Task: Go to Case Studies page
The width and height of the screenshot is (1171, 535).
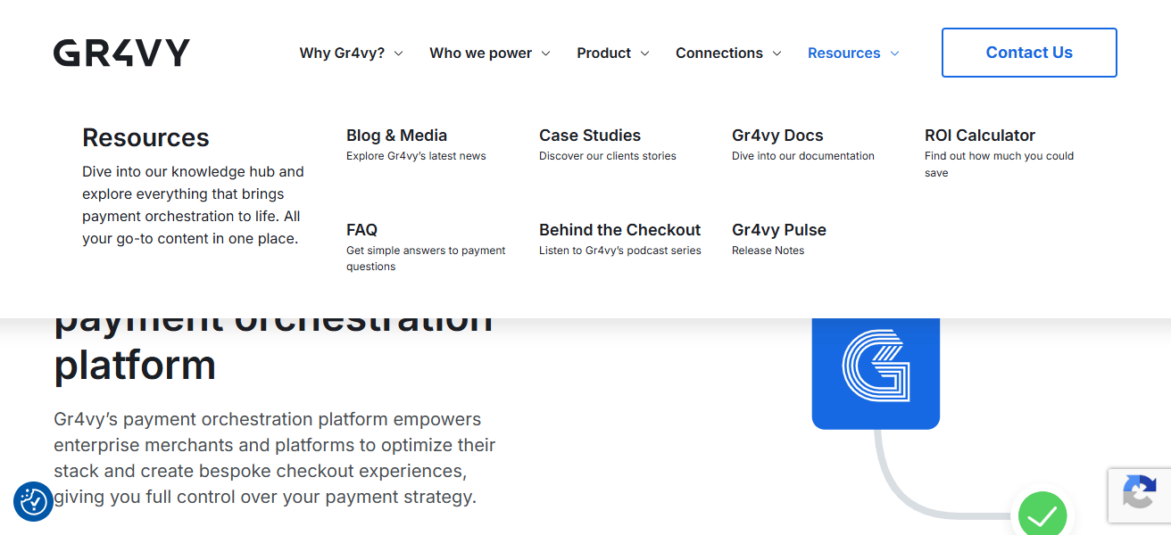Action: (589, 136)
